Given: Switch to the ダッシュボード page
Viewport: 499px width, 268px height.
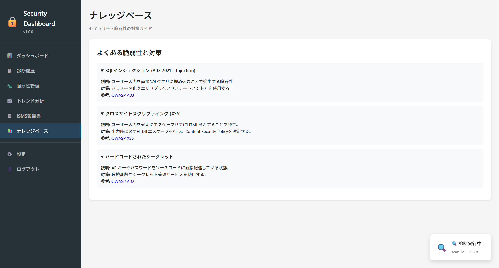Looking at the screenshot, I should (x=32, y=56).
